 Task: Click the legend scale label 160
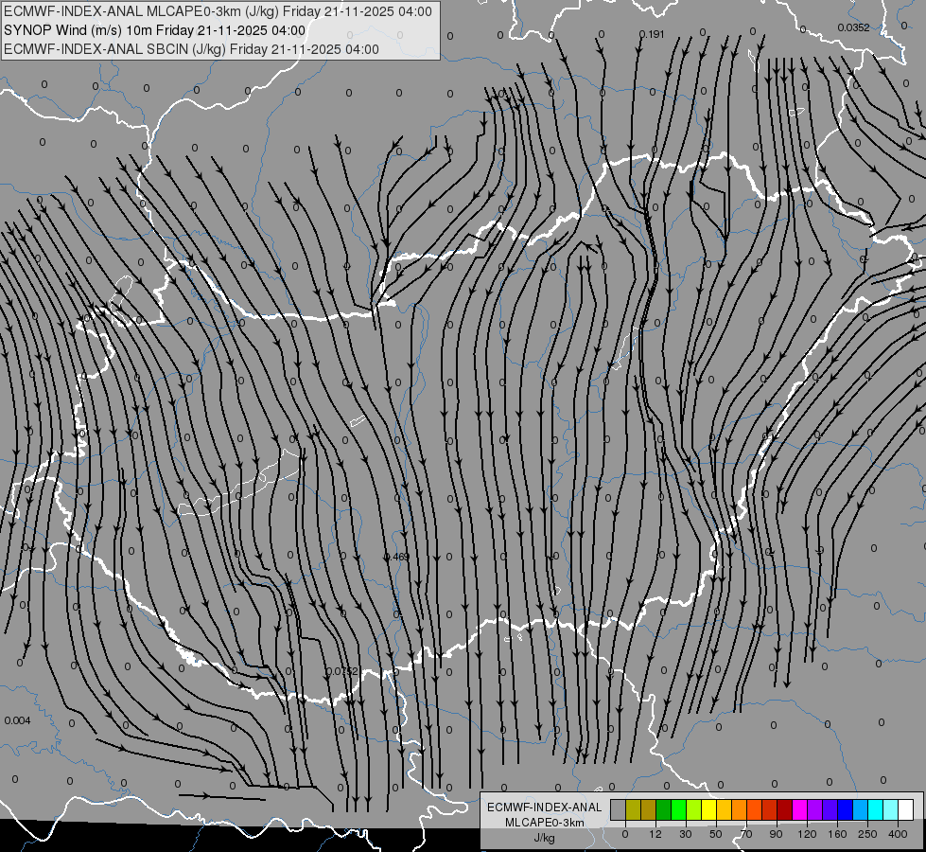(837, 834)
